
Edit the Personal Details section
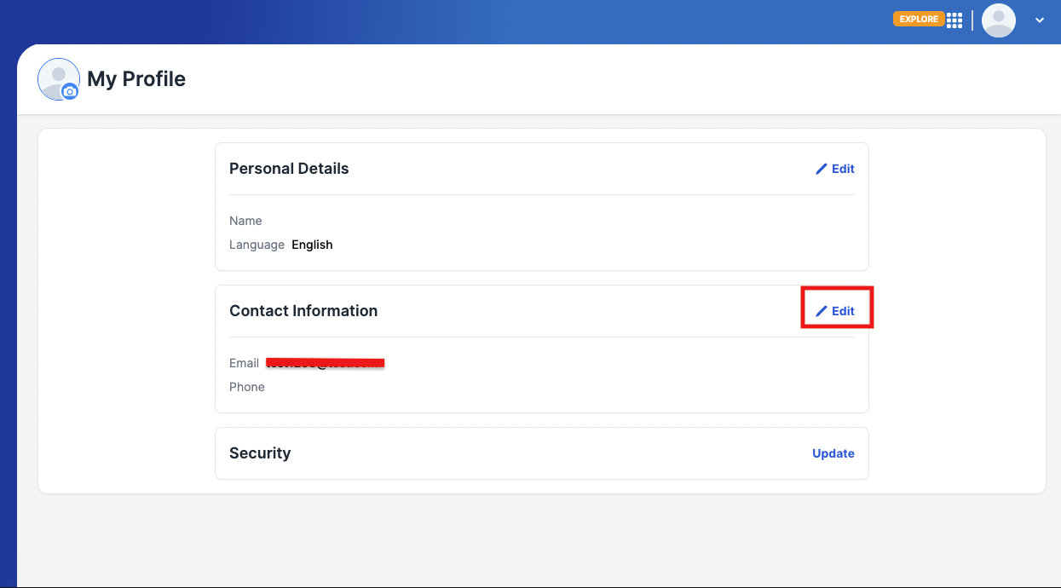pos(835,169)
